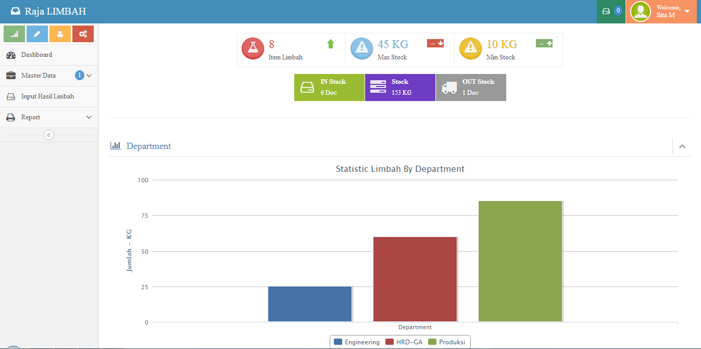Click the blue pencil edit shortcut icon
The image size is (701, 349).
[x=37, y=34]
